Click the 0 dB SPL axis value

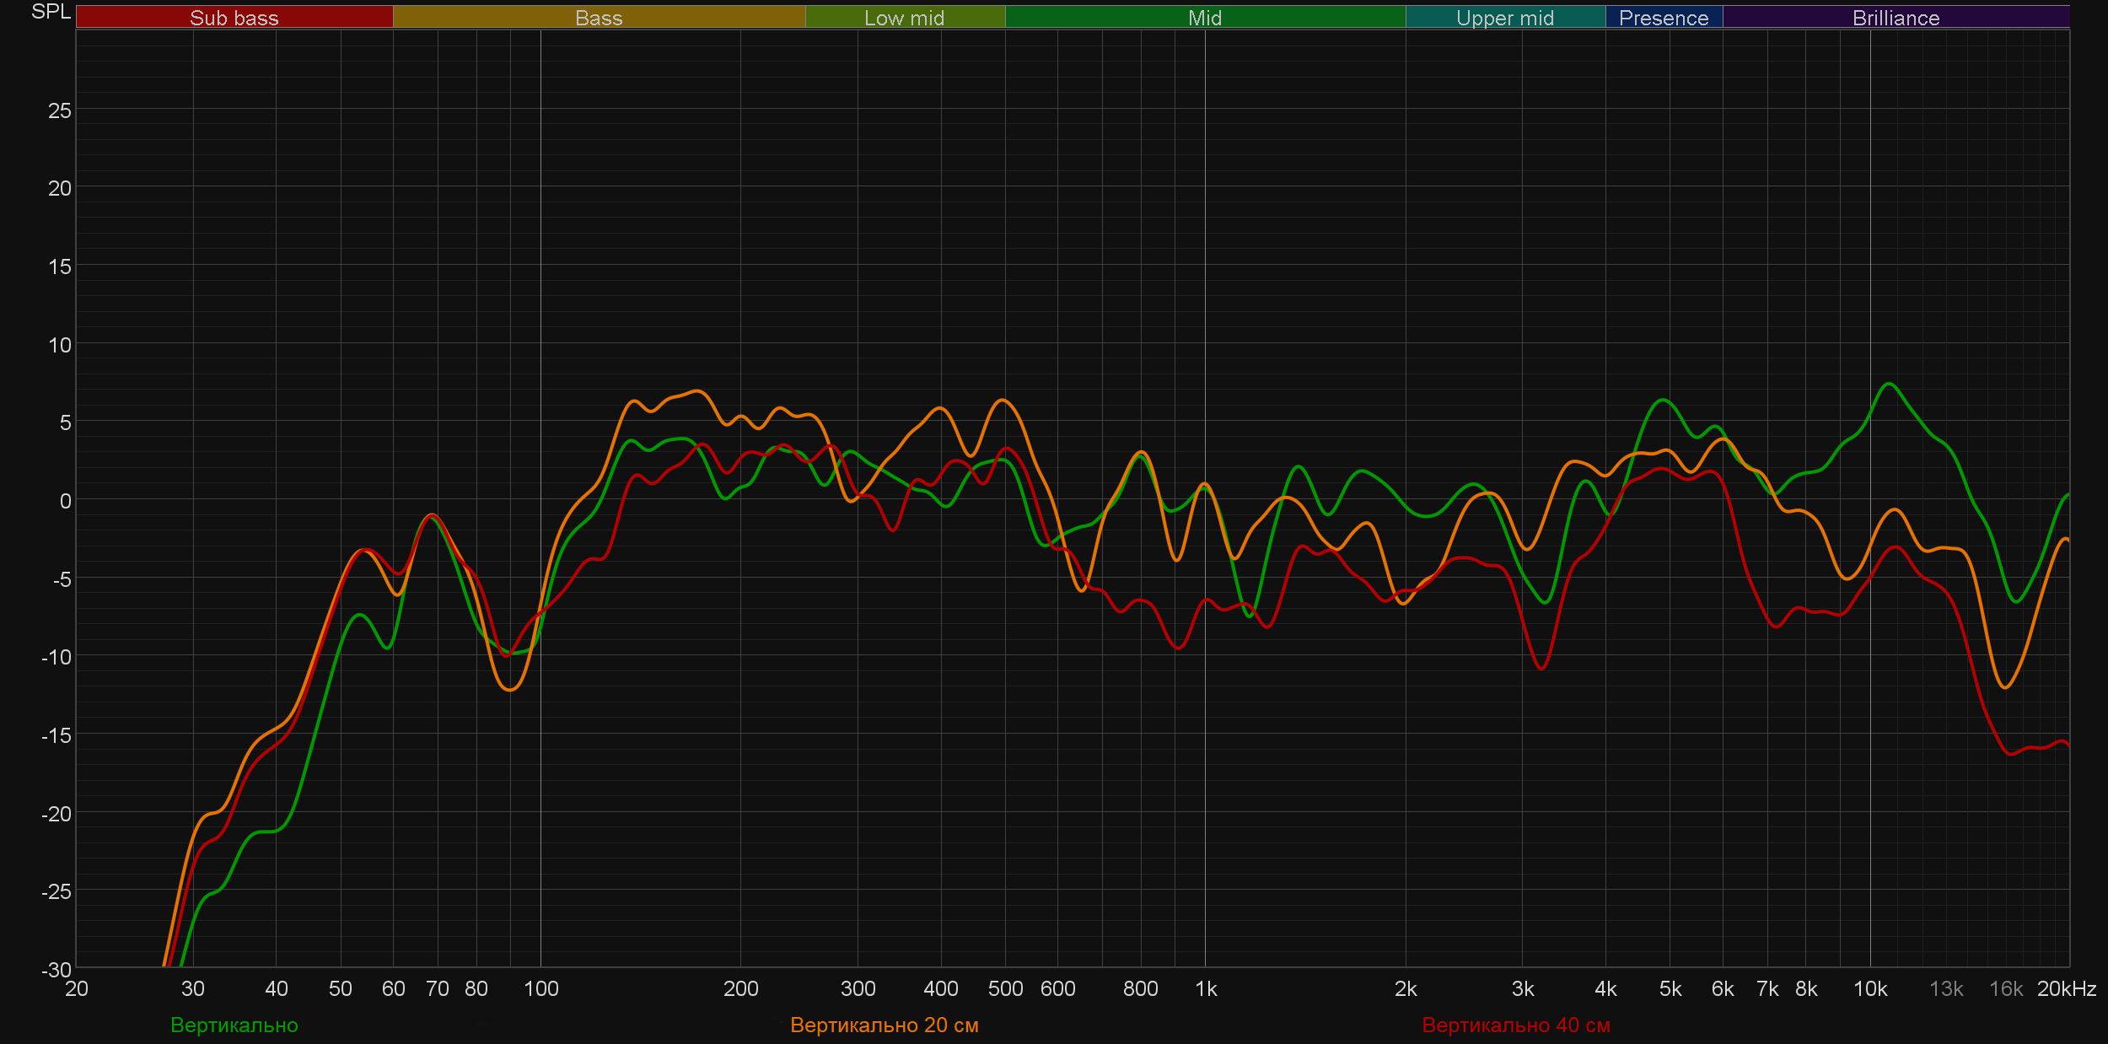(x=65, y=501)
